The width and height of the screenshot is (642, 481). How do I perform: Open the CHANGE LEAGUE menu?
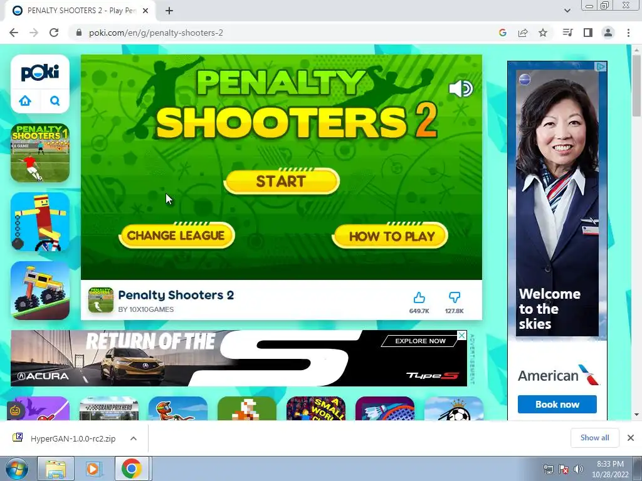tap(176, 235)
